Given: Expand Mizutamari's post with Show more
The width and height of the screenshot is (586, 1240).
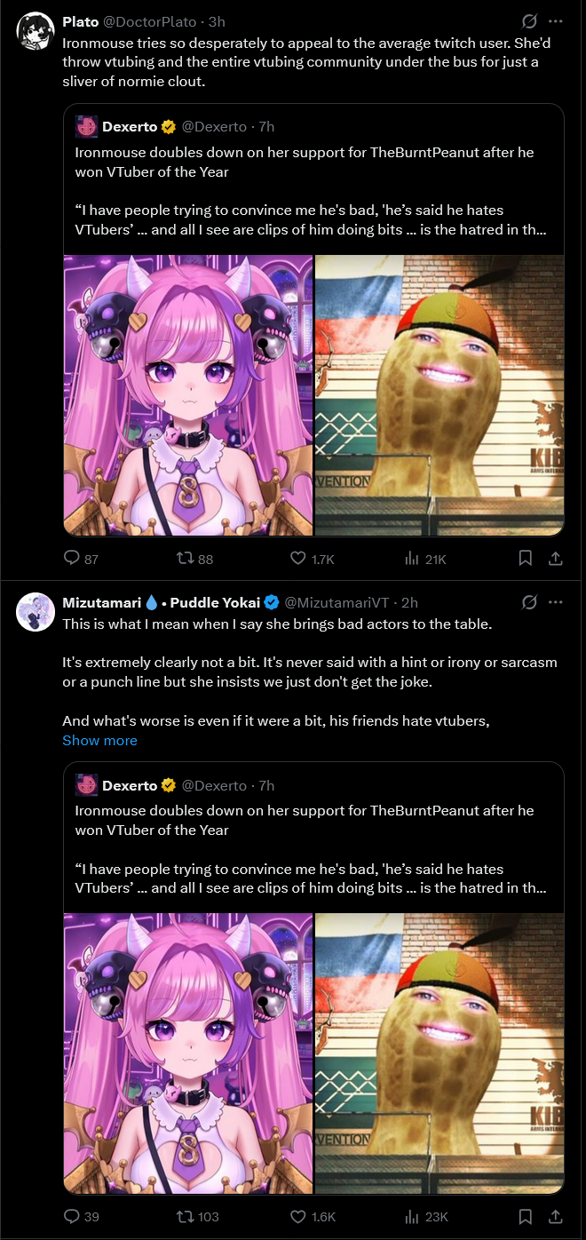Looking at the screenshot, I should (x=99, y=740).
